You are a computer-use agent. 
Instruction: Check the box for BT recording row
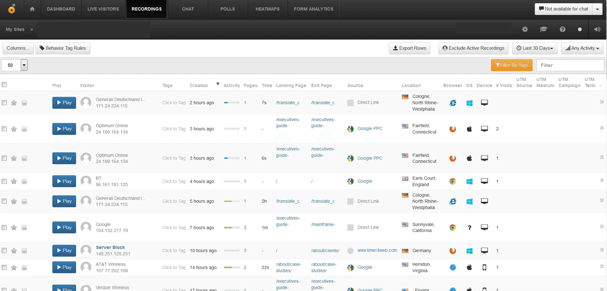coord(4,181)
